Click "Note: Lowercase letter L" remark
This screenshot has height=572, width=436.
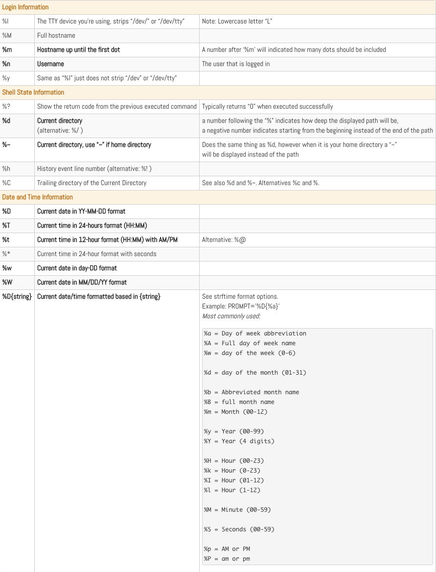coord(237,21)
